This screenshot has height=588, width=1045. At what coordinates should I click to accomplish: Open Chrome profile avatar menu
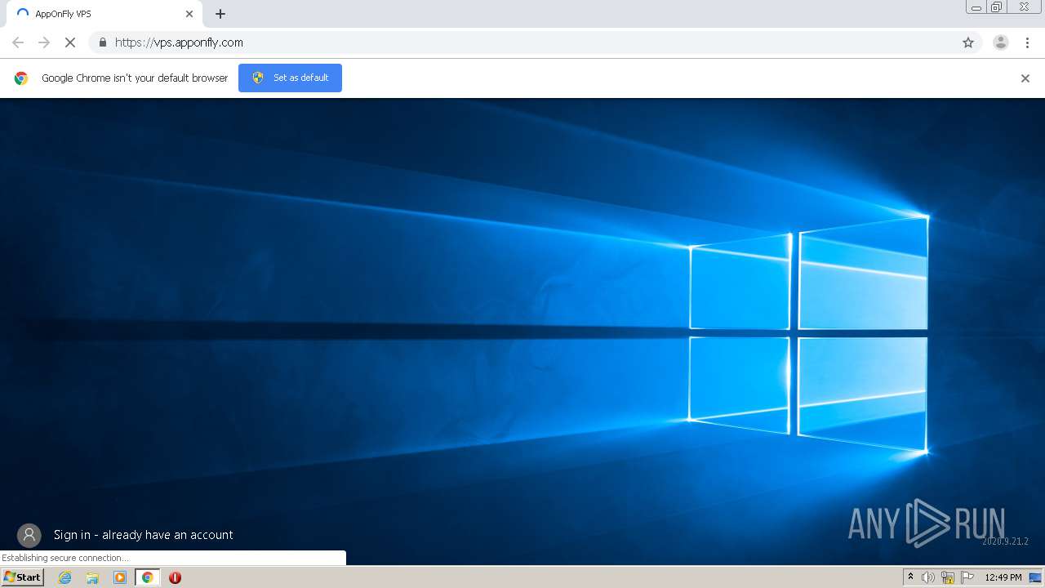tap(1001, 42)
